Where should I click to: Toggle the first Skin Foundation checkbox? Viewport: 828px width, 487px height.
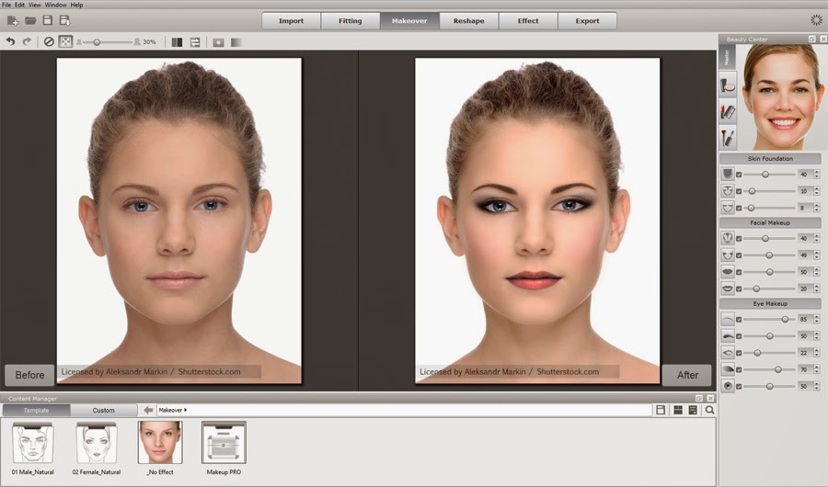tap(739, 175)
